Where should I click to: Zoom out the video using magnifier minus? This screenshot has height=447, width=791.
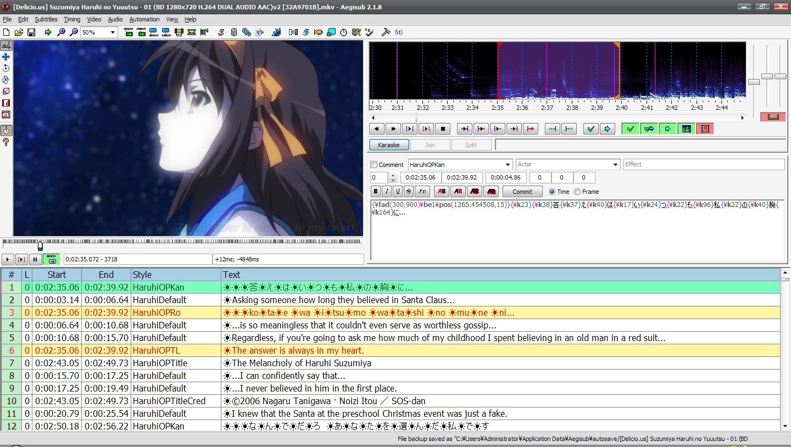coord(74,32)
